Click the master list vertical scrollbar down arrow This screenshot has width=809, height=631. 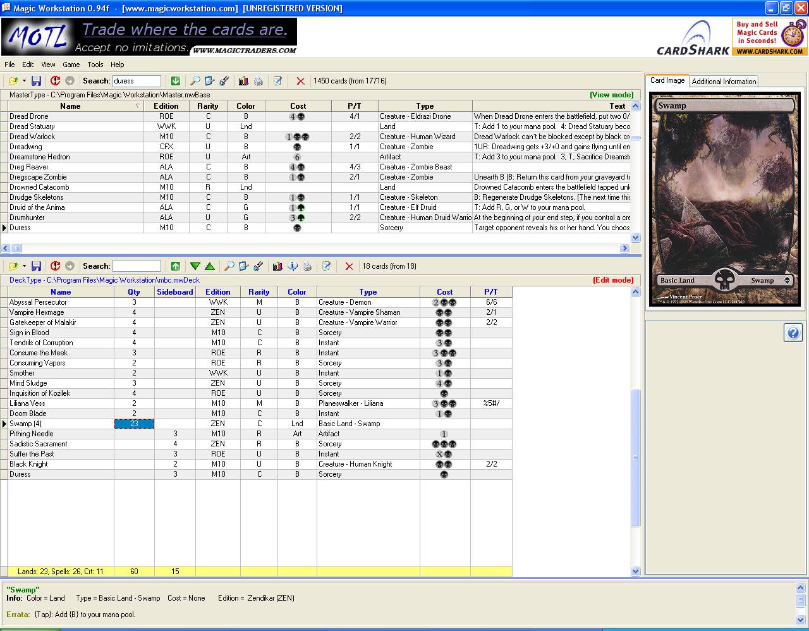636,238
